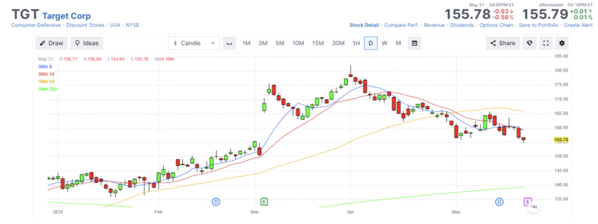Click the February dividend D marker

(216, 201)
